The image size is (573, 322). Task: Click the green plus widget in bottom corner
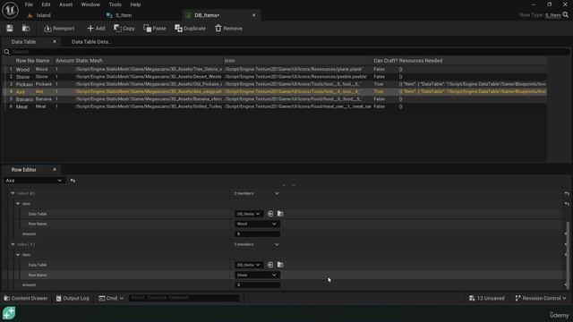[x=9, y=313]
